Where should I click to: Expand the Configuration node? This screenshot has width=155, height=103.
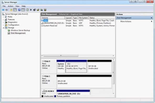[x=3, y=25]
